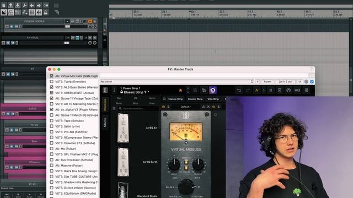The width and height of the screenshot is (353, 198).
Task: Select the Dyn module category filter
Action: pyautogui.click(x=119, y=98)
